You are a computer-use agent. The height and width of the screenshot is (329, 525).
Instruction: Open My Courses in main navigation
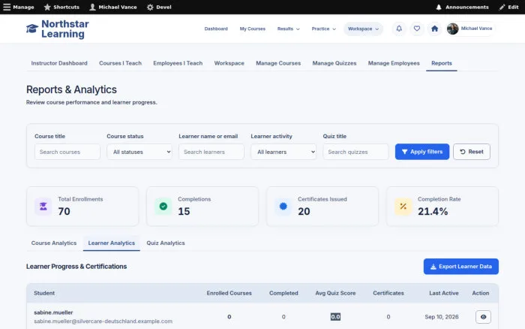coord(253,29)
